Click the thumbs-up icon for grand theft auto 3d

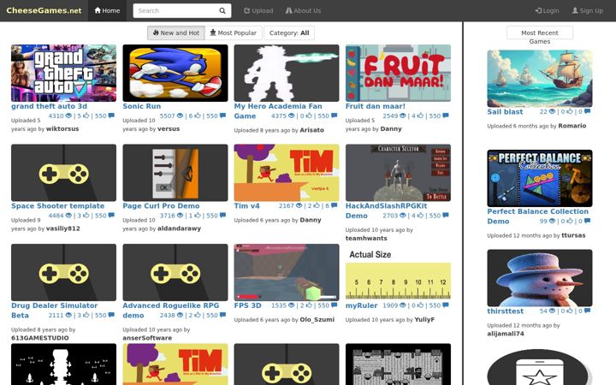pos(86,115)
